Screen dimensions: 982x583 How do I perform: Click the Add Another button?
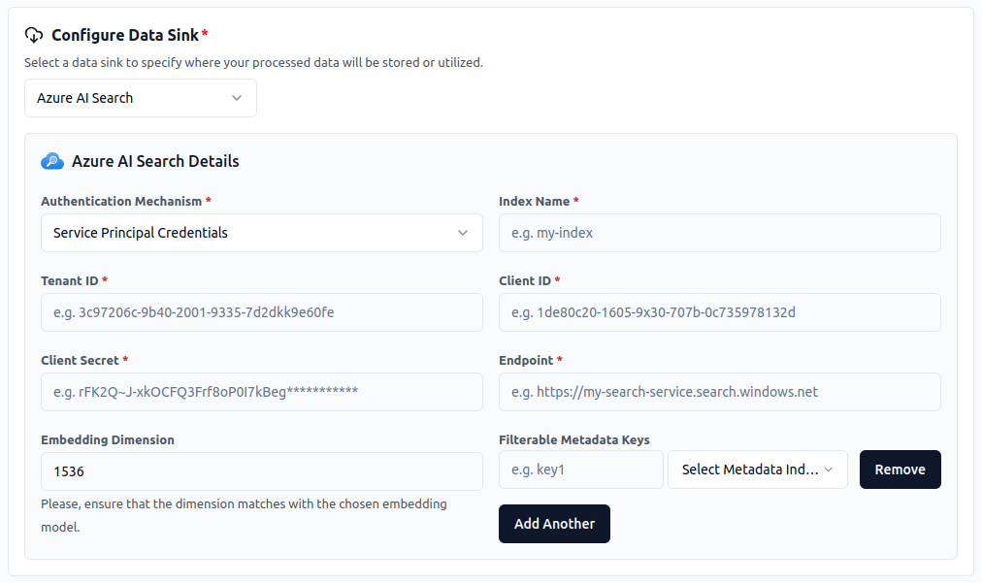[554, 524]
